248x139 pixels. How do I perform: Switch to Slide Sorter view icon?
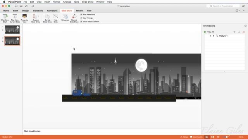point(213,137)
